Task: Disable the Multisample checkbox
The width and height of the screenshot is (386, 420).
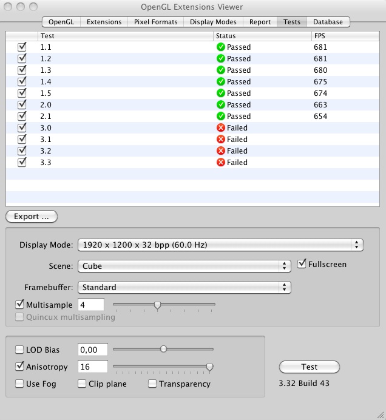Action: click(x=19, y=305)
